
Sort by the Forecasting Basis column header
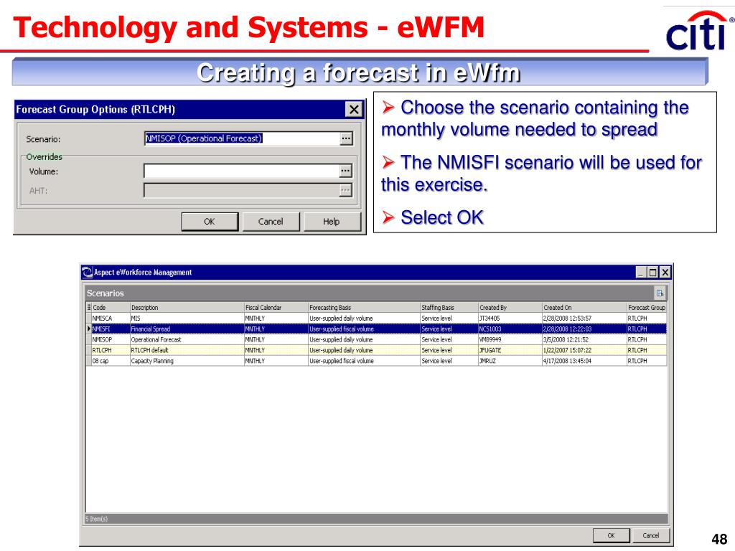[x=364, y=307]
